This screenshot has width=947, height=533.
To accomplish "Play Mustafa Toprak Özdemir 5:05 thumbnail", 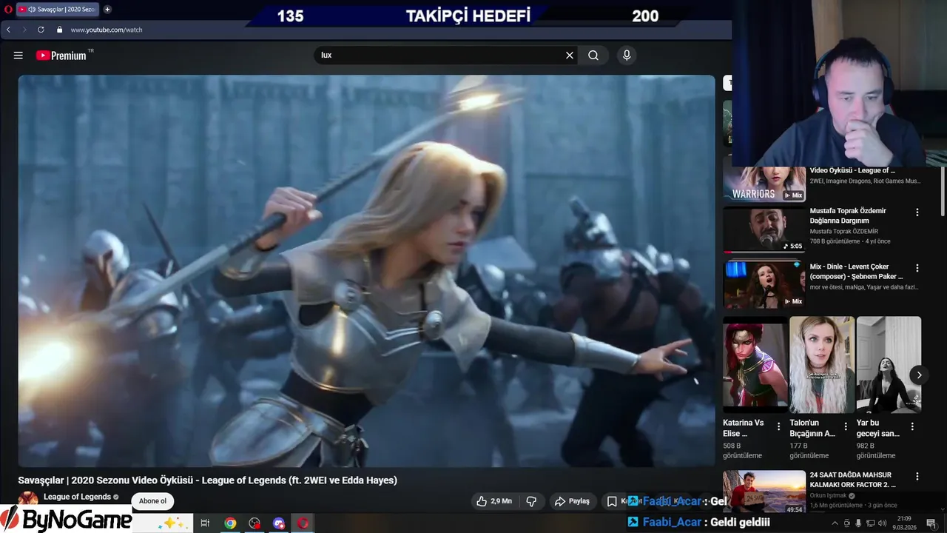I will coord(764,230).
